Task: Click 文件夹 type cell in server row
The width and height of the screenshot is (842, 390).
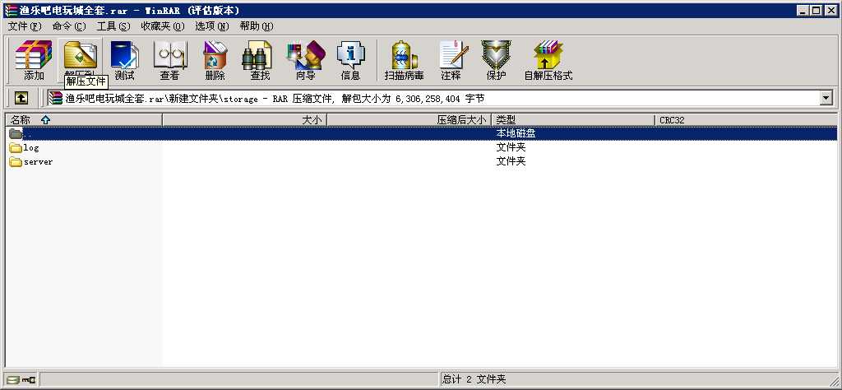Action: point(511,161)
